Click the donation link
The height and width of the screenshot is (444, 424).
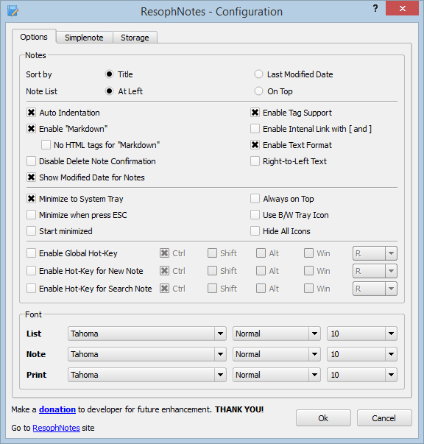click(x=57, y=409)
